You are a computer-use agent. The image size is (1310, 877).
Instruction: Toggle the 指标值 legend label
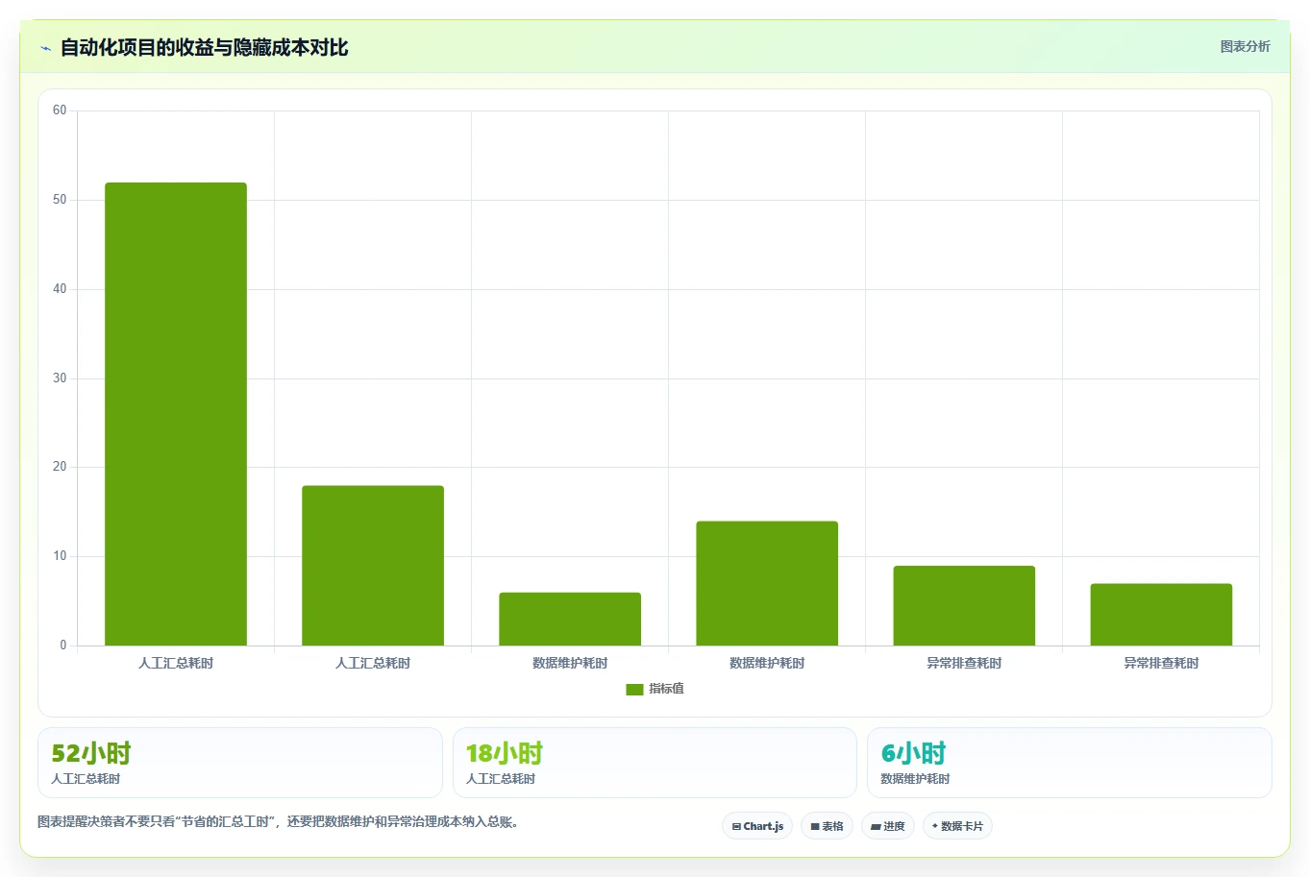pos(666,689)
